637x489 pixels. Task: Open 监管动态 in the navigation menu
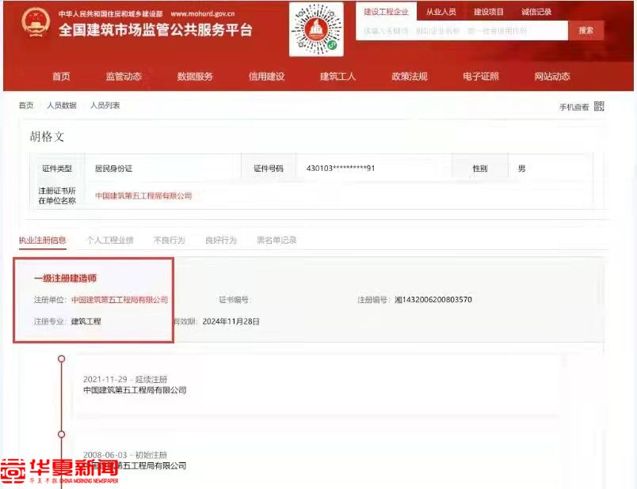(x=124, y=77)
